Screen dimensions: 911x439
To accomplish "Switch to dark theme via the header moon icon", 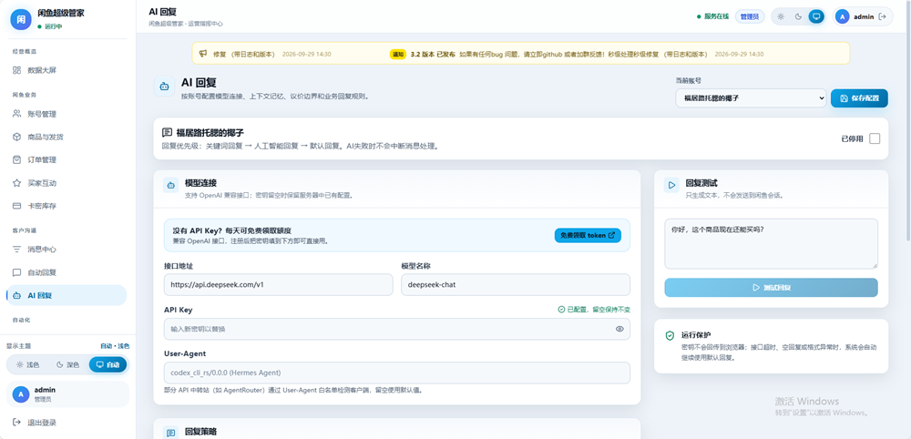I will 798,16.
